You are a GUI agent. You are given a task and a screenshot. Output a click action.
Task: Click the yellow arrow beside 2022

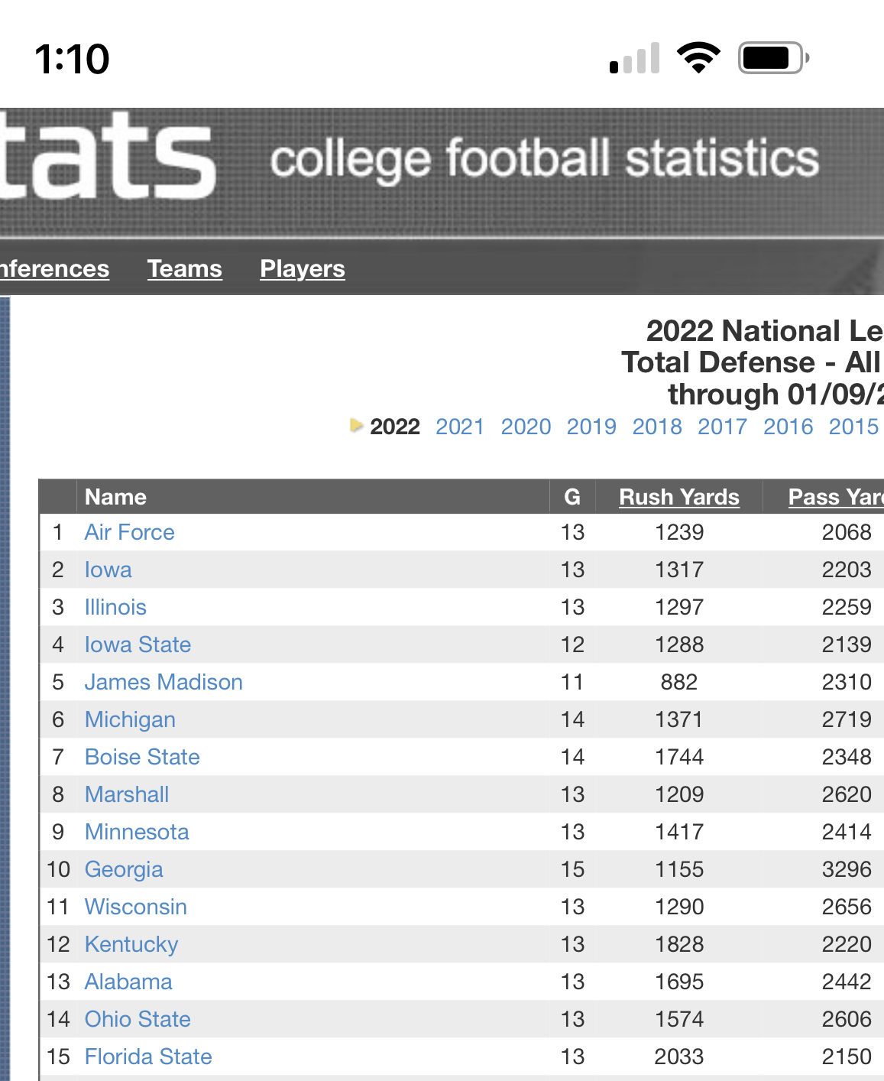click(356, 425)
